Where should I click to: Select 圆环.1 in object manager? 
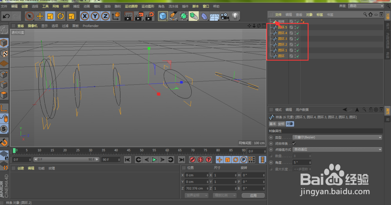click(x=282, y=50)
